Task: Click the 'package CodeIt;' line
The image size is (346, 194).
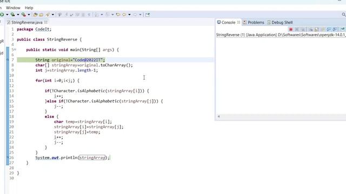Action: (34, 29)
